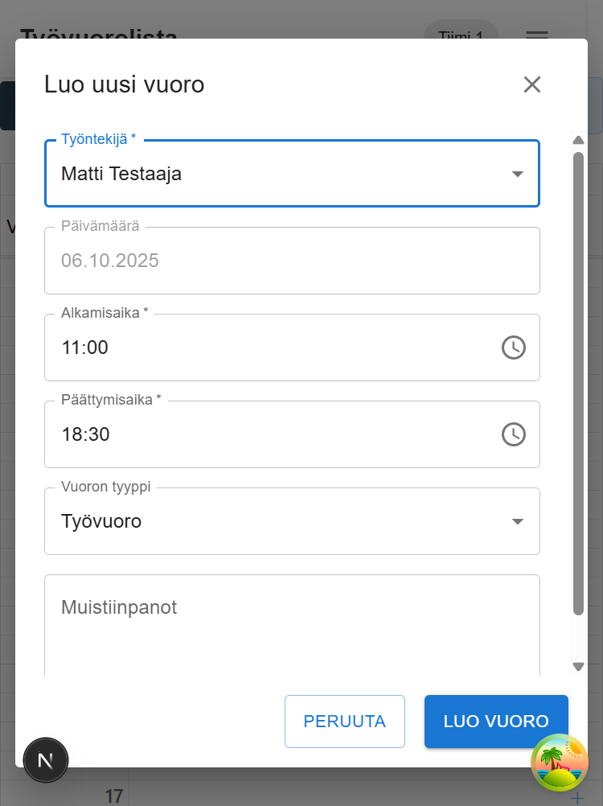This screenshot has height=806, width=603.
Task: Click the Työvuorolista header title
Action: 100,35
